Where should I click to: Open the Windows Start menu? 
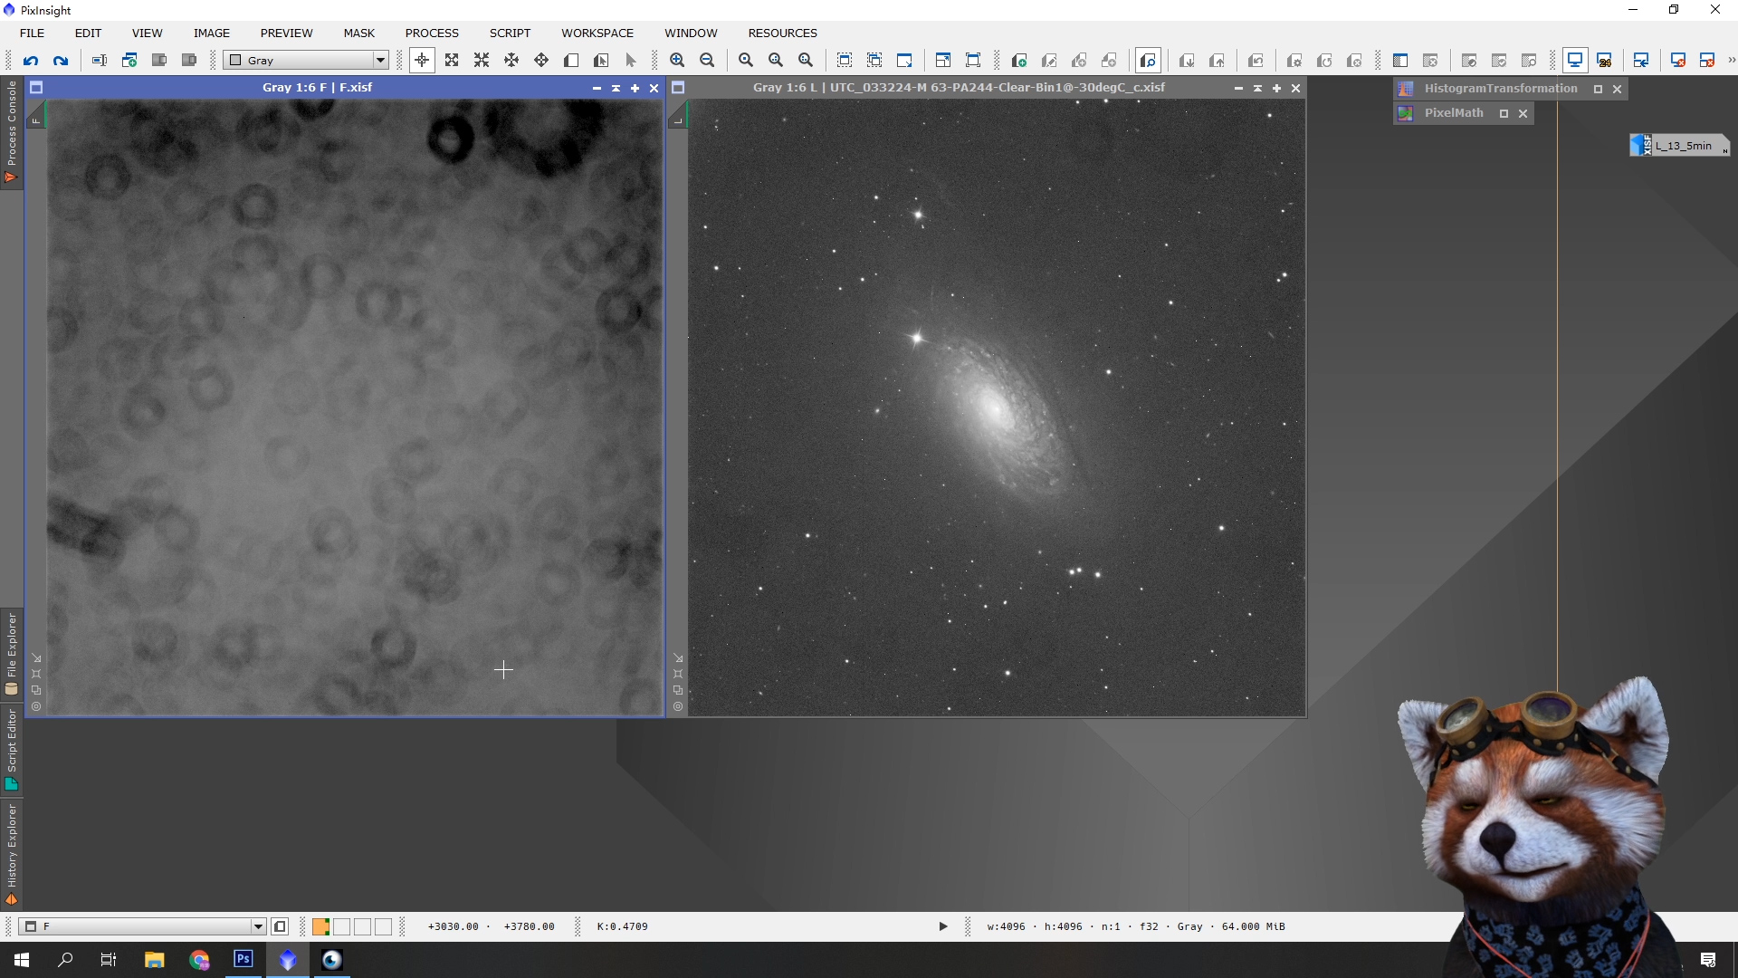click(x=22, y=960)
